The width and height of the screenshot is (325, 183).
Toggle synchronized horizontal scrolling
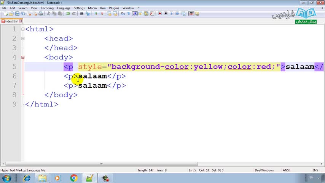pyautogui.click(x=115, y=14)
